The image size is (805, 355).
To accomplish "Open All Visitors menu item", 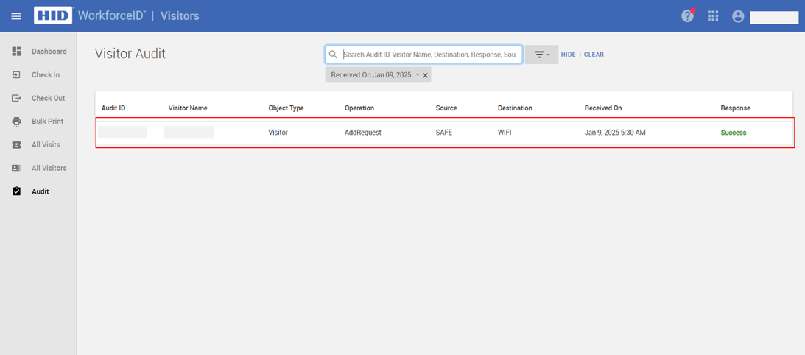I will pyautogui.click(x=49, y=168).
